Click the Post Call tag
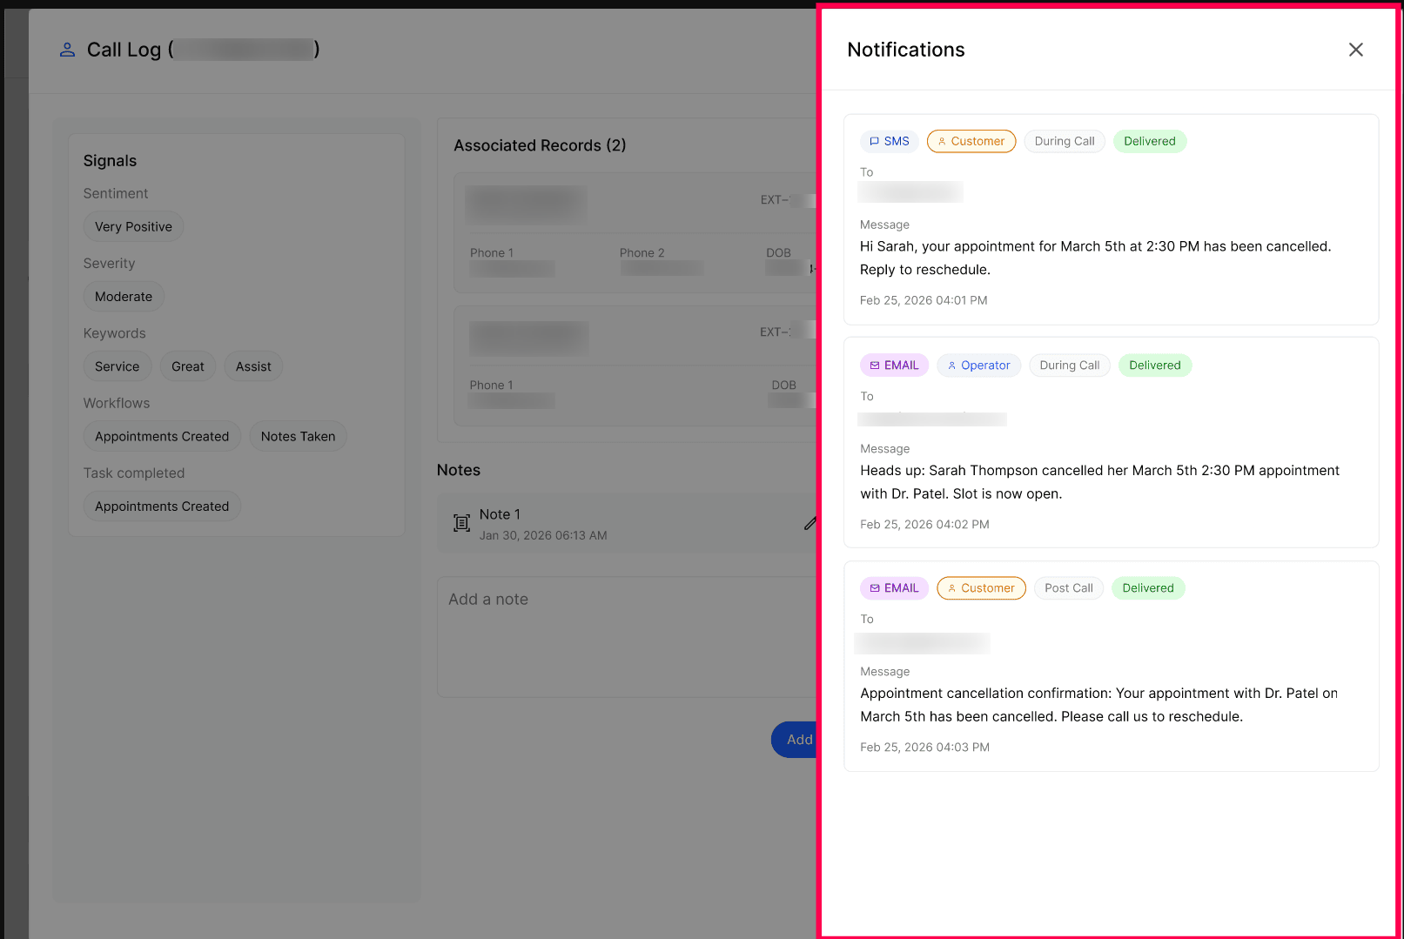 click(x=1069, y=588)
